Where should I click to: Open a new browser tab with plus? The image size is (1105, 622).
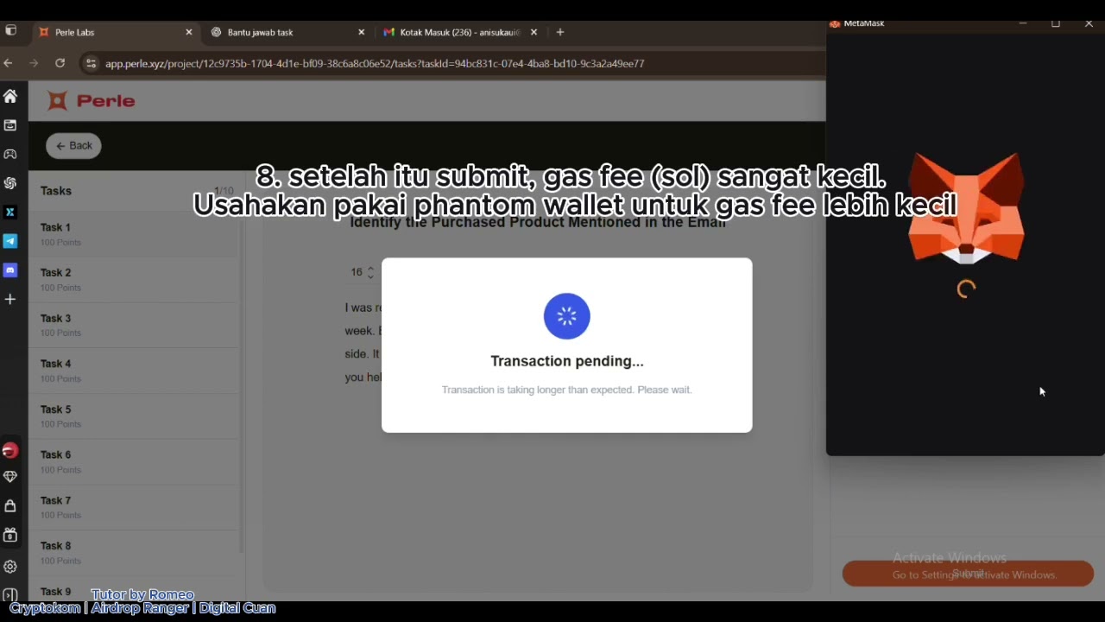point(560,32)
